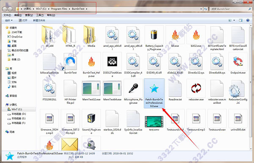The width and height of the screenshot is (254, 163).
Task: Select starbox_1024.dds file
Action: (x=112, y=122)
